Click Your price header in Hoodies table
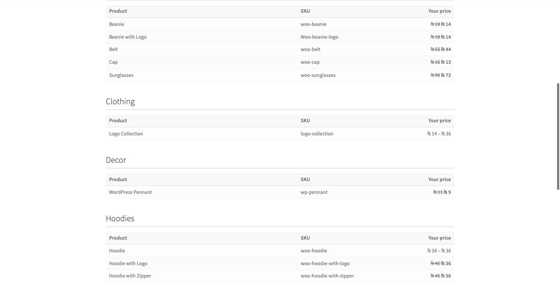The width and height of the screenshot is (560, 294). (439, 238)
